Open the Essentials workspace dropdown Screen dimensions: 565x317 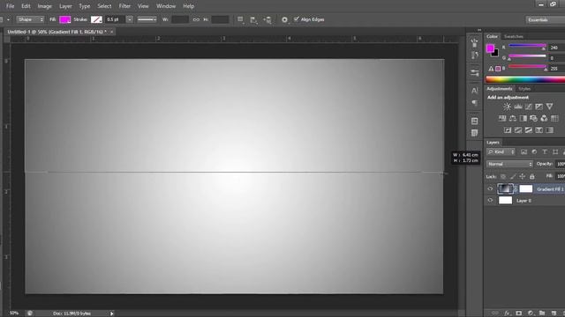545,19
